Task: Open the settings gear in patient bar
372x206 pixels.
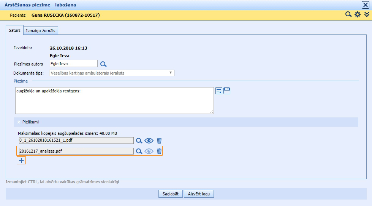Action: click(x=357, y=15)
